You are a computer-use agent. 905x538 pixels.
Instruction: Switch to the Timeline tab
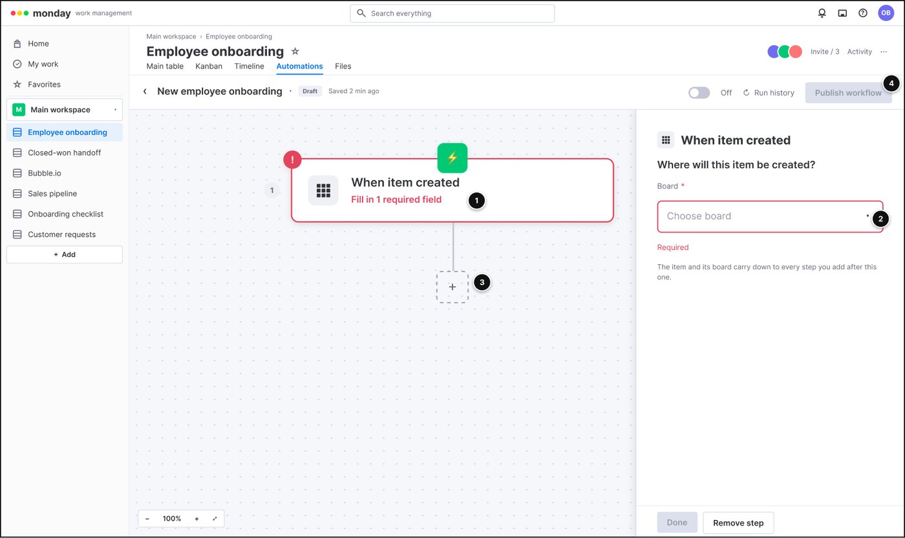coord(249,66)
